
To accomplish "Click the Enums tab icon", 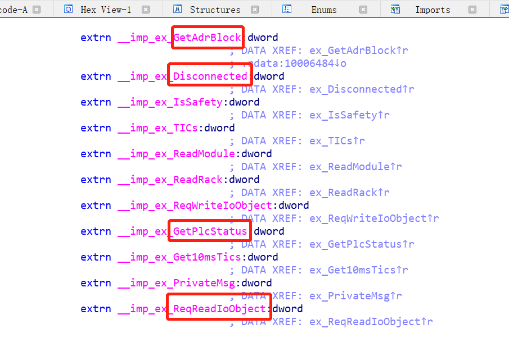I will pyautogui.click(x=287, y=9).
